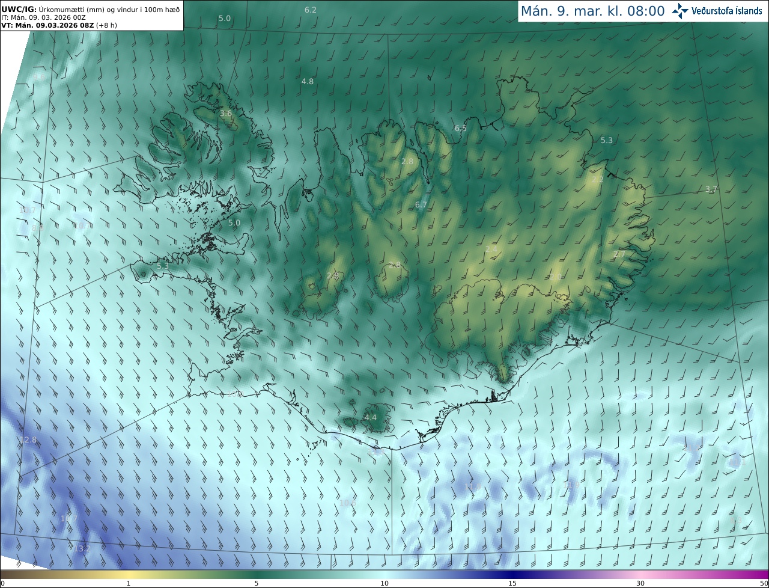
Task: Click the 3.6 value over the Westfjords
Action: click(226, 113)
